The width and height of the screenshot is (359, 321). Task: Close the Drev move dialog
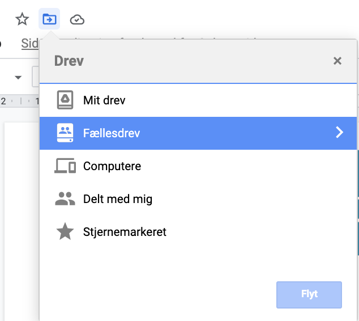(337, 61)
